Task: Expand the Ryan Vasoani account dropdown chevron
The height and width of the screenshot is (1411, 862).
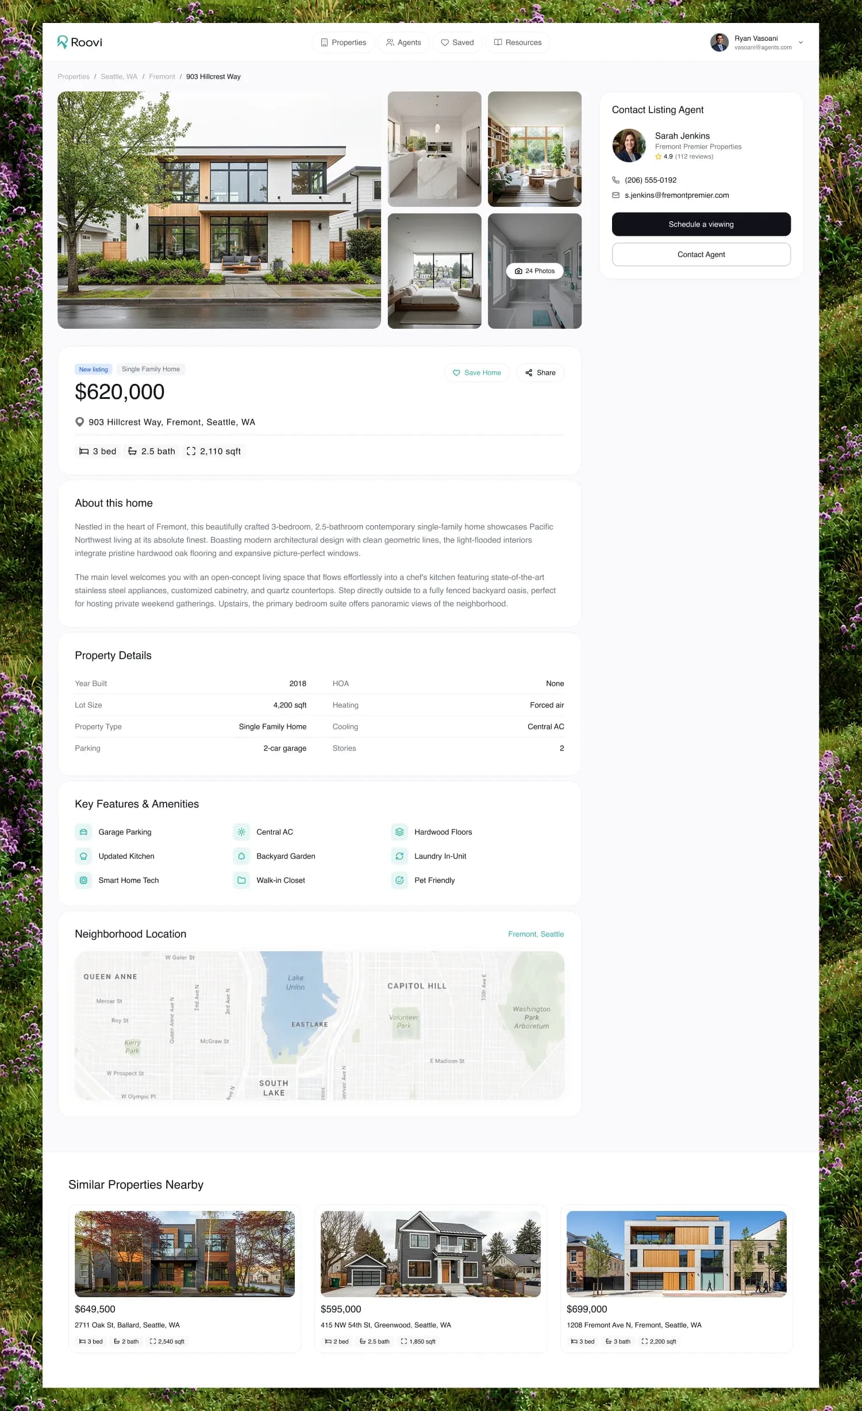Action: click(801, 43)
